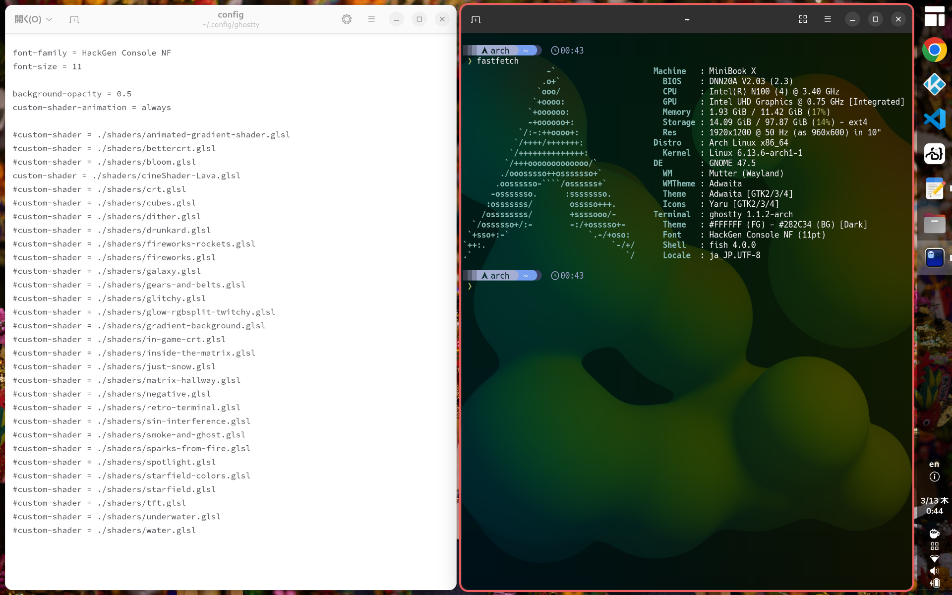The width and height of the screenshot is (952, 595).
Task: Open the four-squares grid indicator in the panel
Action: click(934, 546)
